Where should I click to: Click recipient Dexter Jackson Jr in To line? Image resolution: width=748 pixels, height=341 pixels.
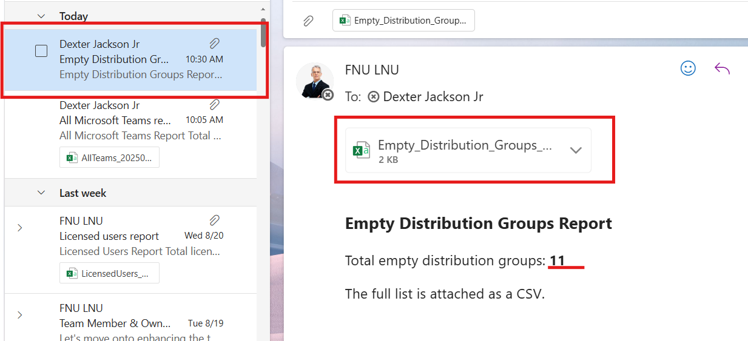tap(433, 97)
